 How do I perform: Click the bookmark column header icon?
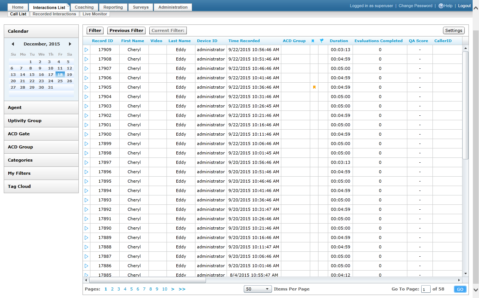pos(313,41)
